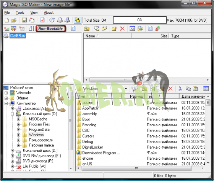
Task: Click the magnifier icon beside Non-Bootable
Action: pyautogui.click(x=73, y=29)
